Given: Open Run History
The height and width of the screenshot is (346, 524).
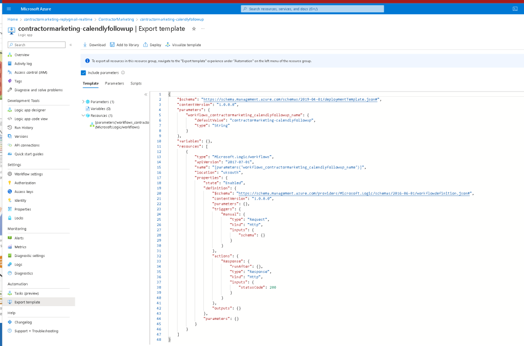Looking at the screenshot, I should (x=24, y=127).
